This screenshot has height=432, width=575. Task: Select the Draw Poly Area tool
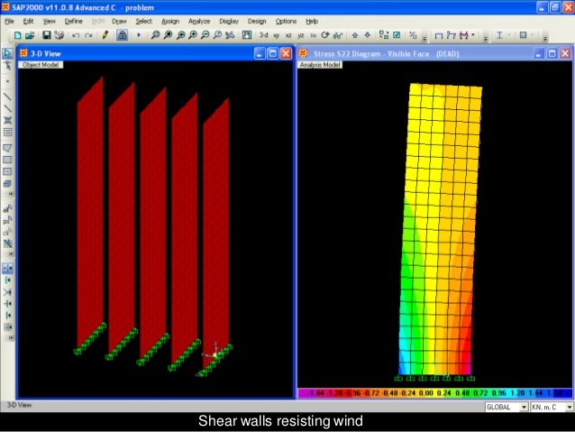click(7, 148)
